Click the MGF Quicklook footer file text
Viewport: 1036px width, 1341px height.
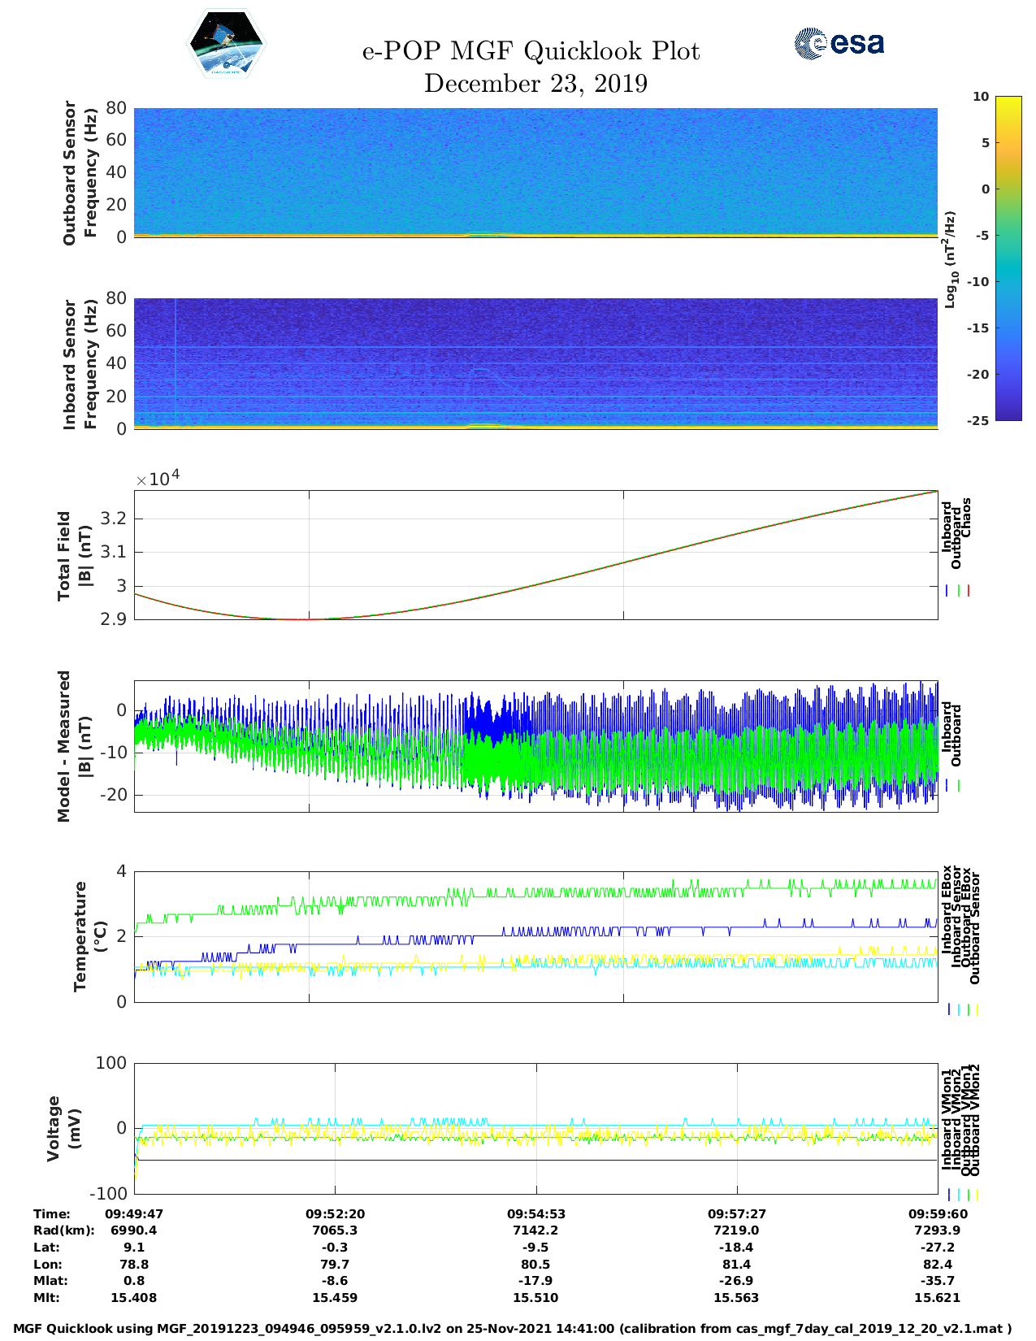click(512, 1329)
